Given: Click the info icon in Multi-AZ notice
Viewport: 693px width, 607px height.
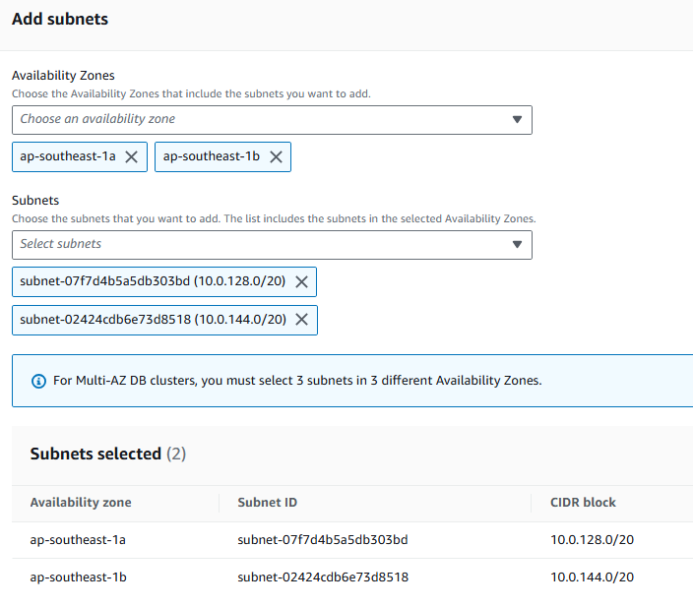Looking at the screenshot, I should (39, 381).
